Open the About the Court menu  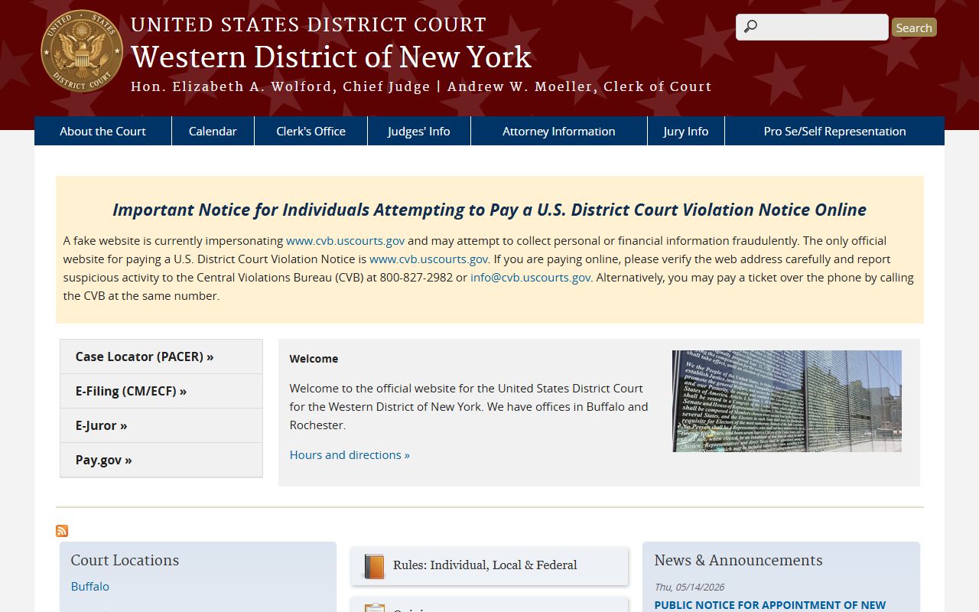(102, 131)
